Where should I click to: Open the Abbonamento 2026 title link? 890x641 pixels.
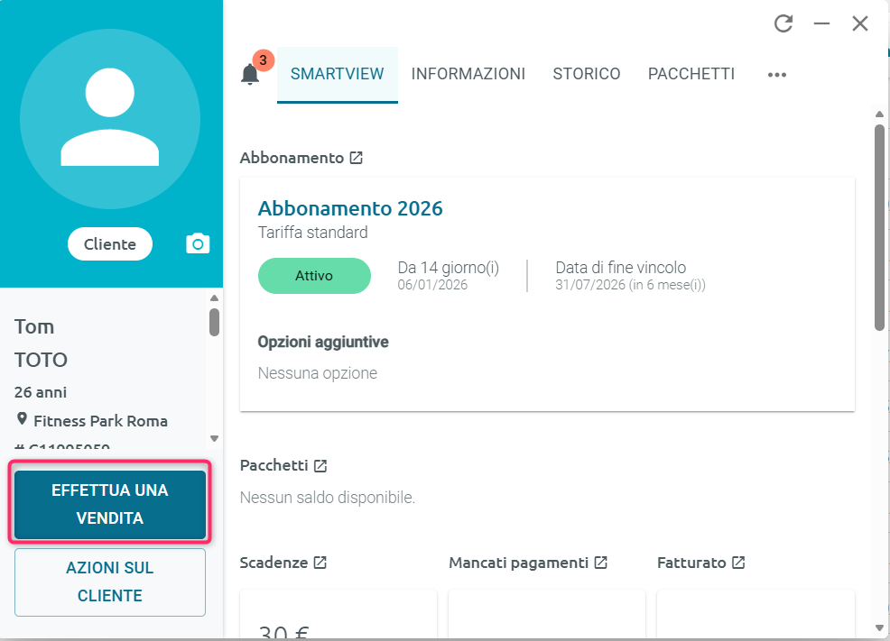[350, 208]
